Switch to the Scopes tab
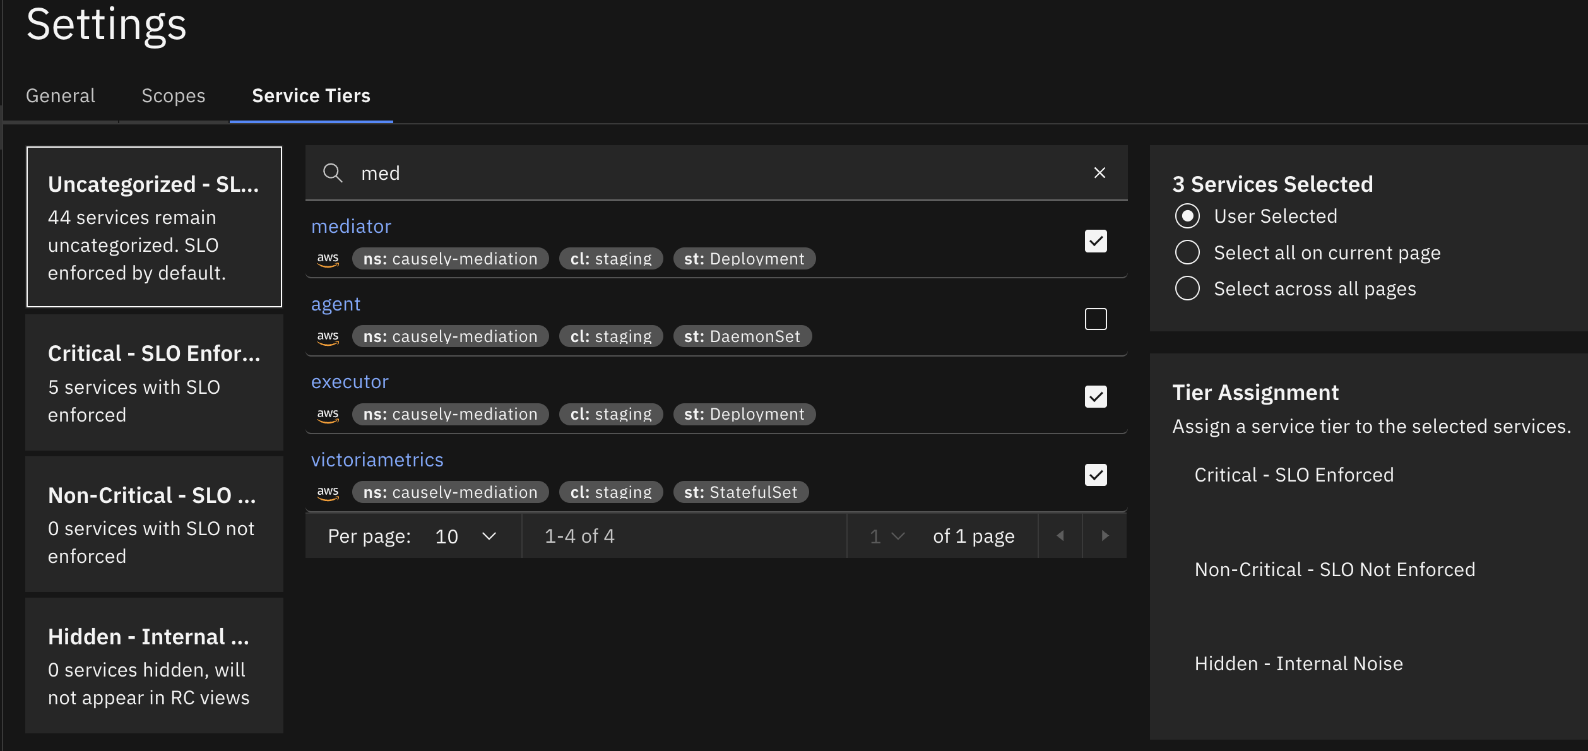1588x751 pixels. (173, 95)
